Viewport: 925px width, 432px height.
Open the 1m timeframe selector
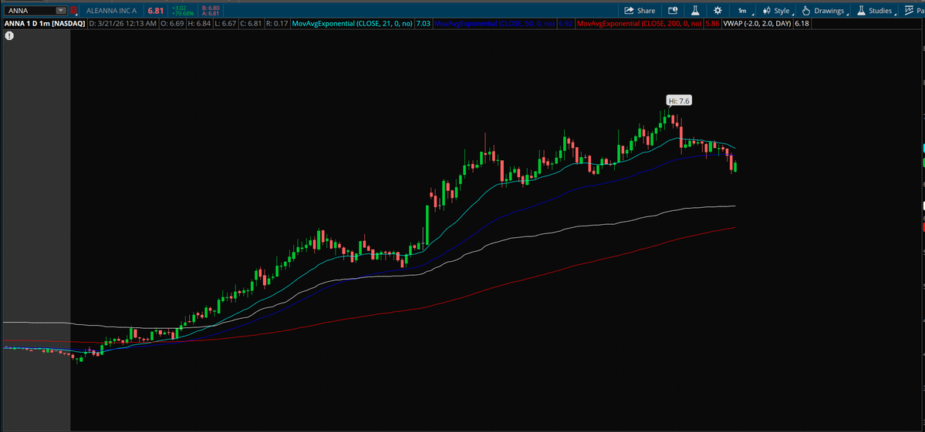point(744,11)
